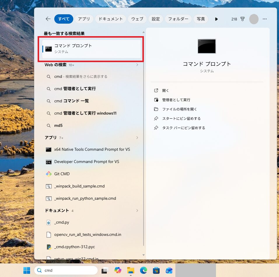Open Developer Command Prompt for VS
Viewport: 279px width, 277px height.
tap(87, 162)
